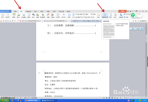Image resolution: width=148 pixels, height=102 pixels.
Task: Open the 章节 ribbon tab
Action: coord(54,11)
